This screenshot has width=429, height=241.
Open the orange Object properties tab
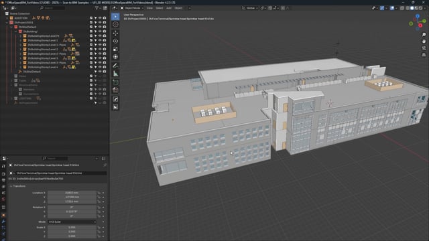tap(3, 216)
